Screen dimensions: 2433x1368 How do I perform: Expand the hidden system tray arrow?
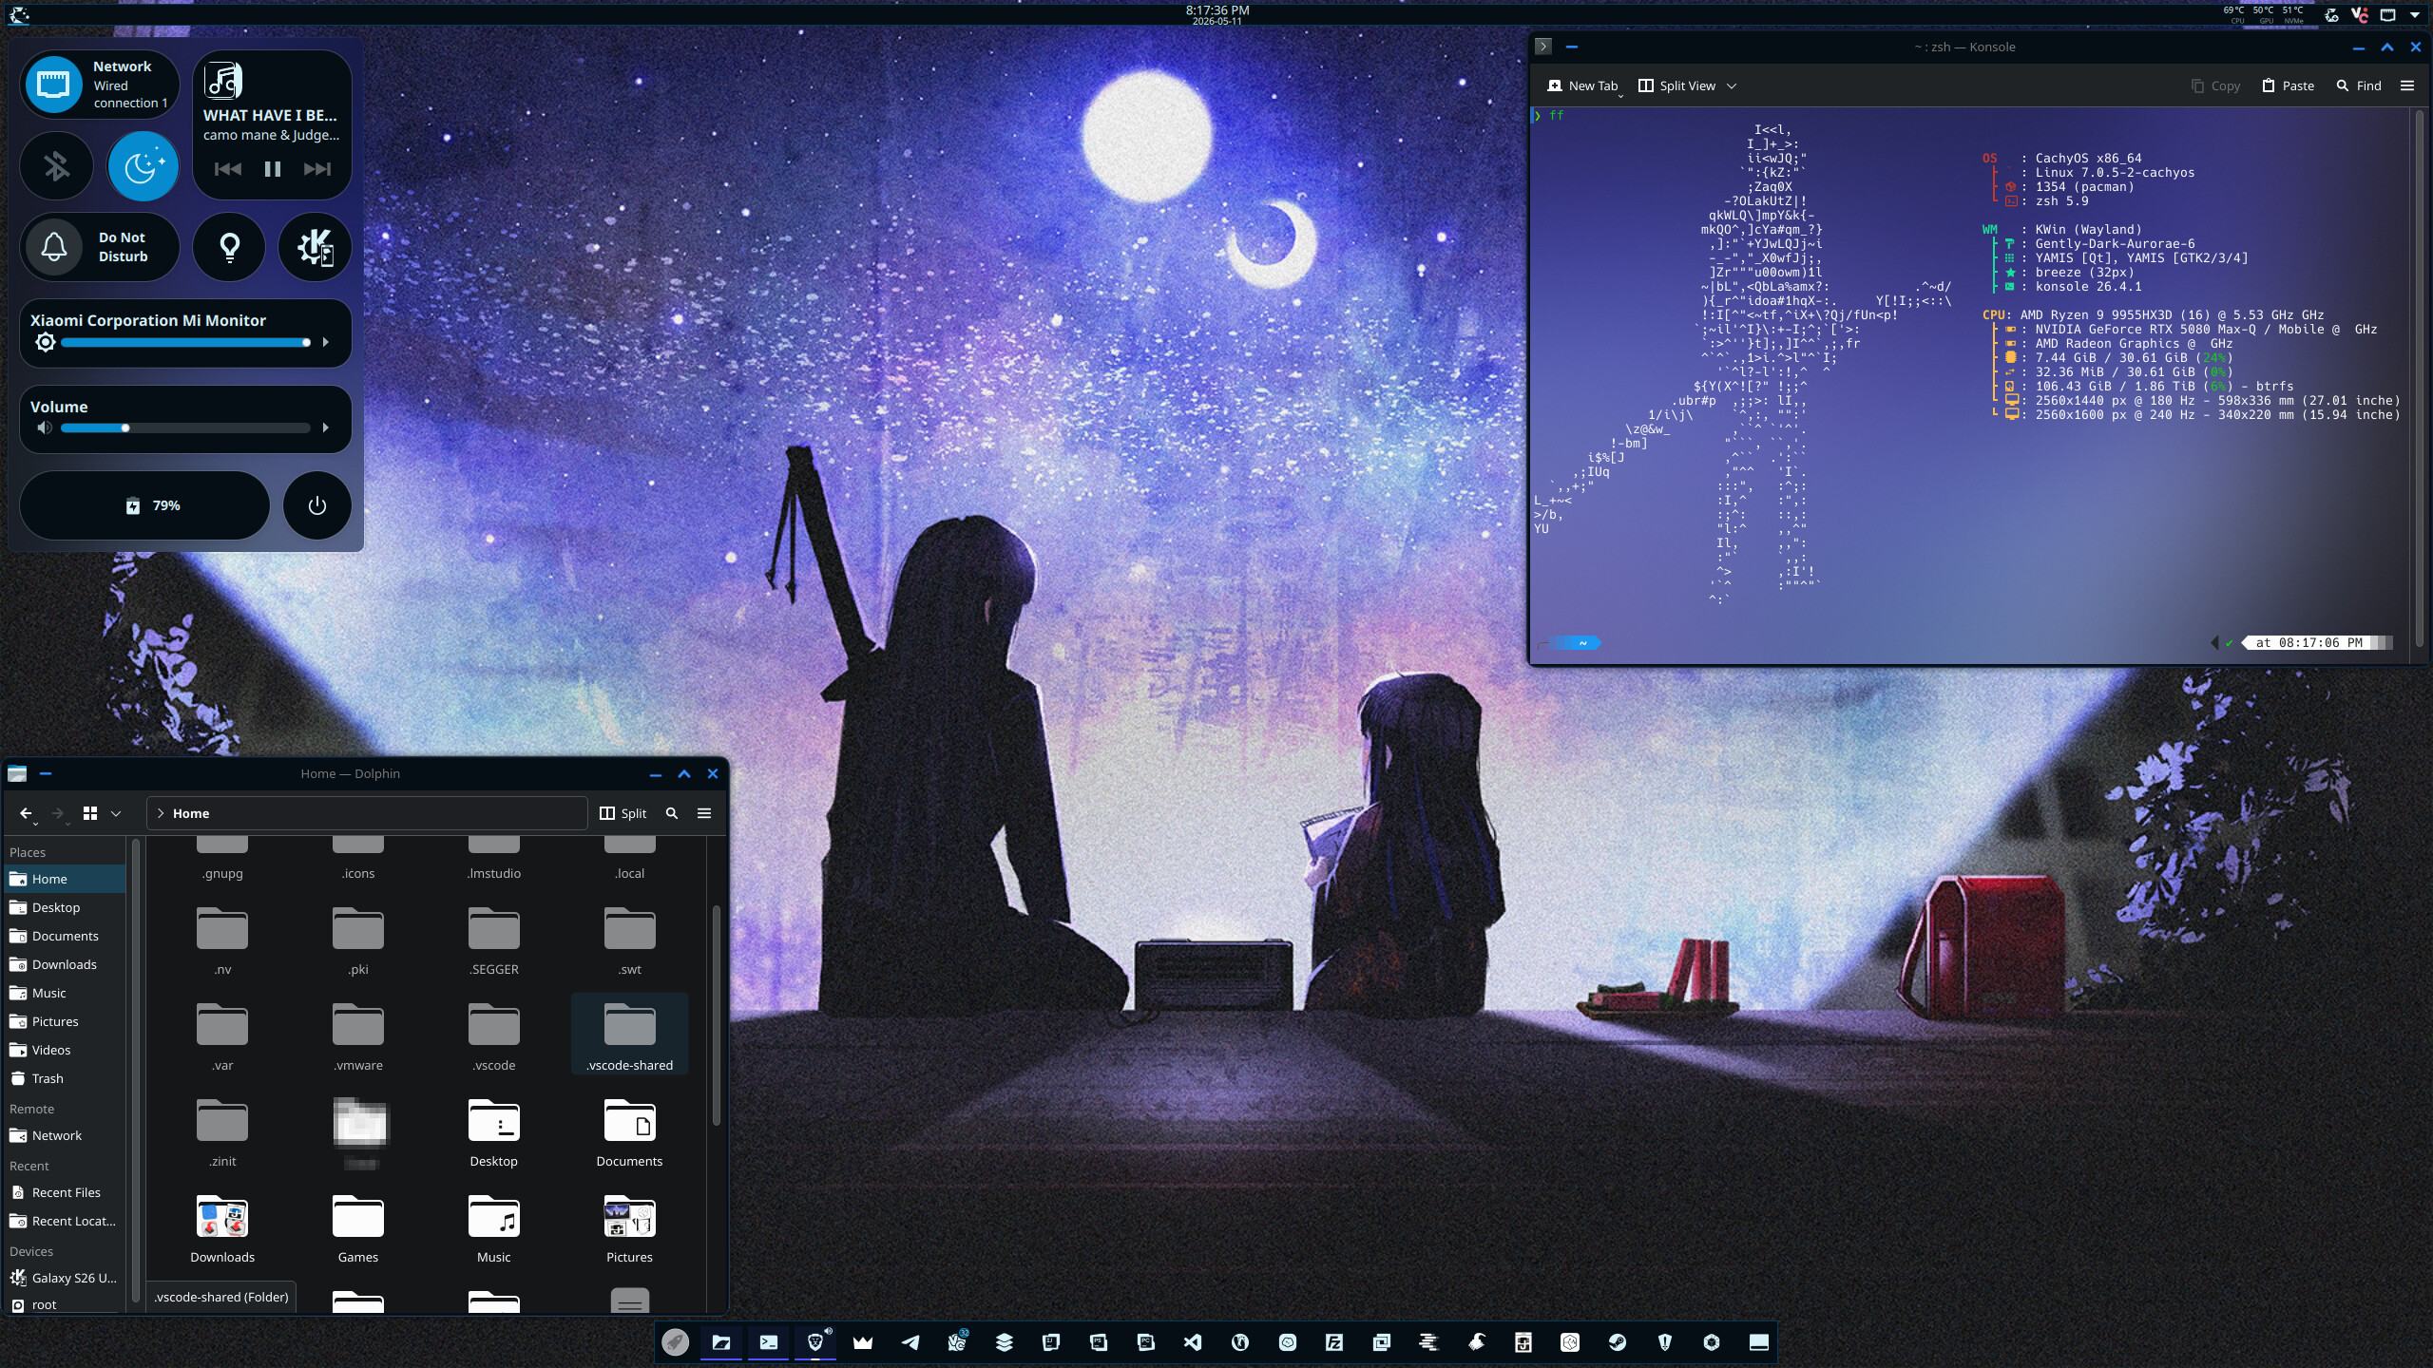(x=2415, y=14)
